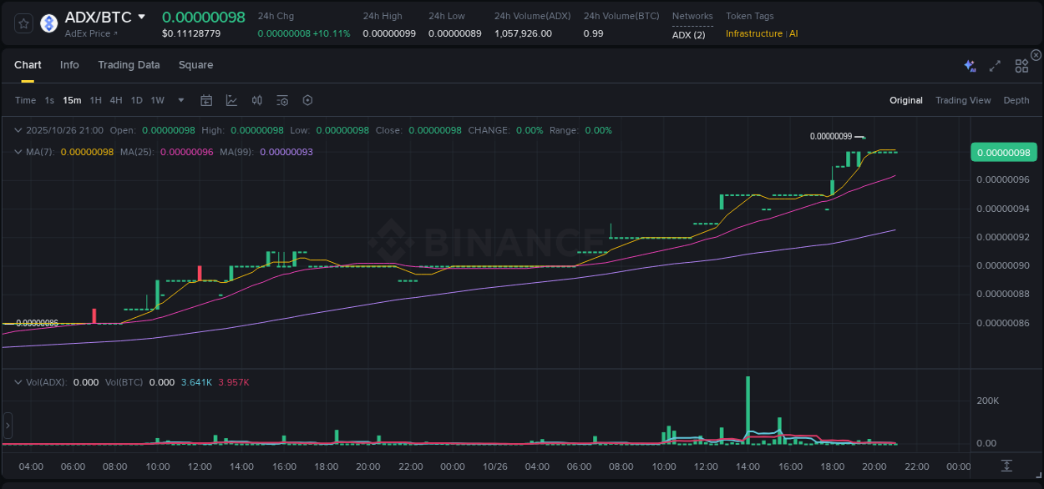Open the Infrastructure token tag link
1044x489 pixels.
(753, 34)
